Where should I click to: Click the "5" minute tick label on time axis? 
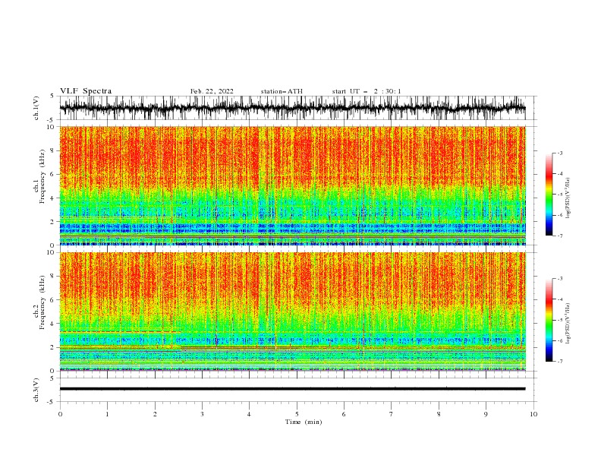pyautogui.click(x=297, y=414)
